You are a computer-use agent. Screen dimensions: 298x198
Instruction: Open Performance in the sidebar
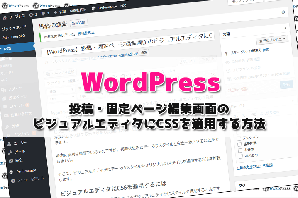pos(23,171)
